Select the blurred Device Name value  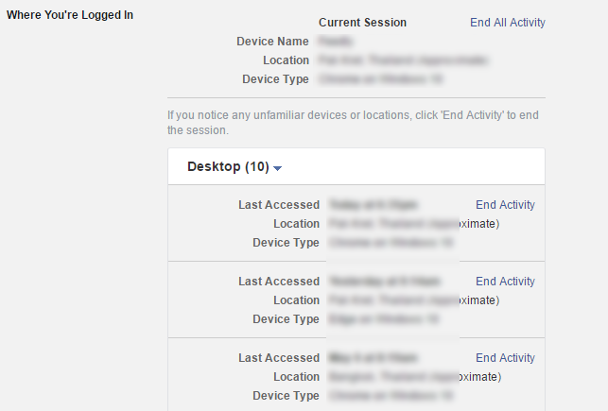[335, 41]
